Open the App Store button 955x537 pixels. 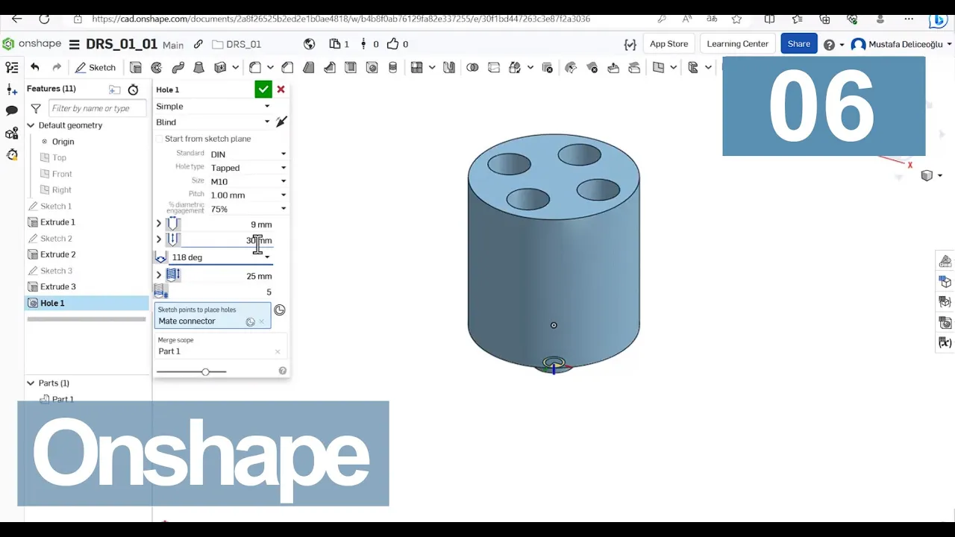coord(668,44)
